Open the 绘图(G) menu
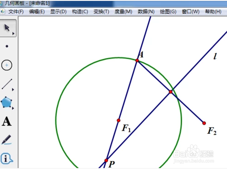The width and height of the screenshot is (227, 169). 168,11
